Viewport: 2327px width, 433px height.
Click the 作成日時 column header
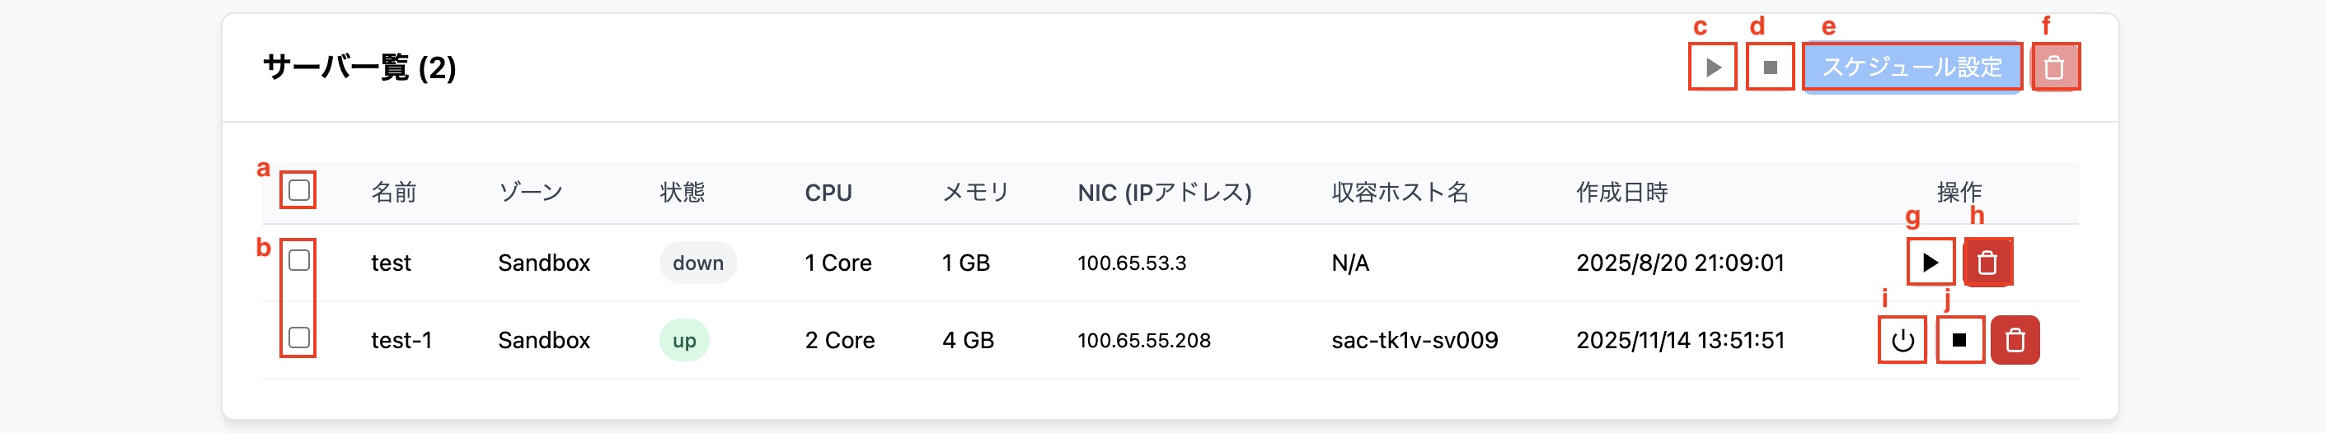pos(1621,192)
